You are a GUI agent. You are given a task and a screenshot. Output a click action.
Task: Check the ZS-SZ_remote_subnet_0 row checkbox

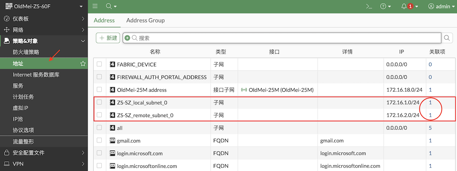(100, 115)
